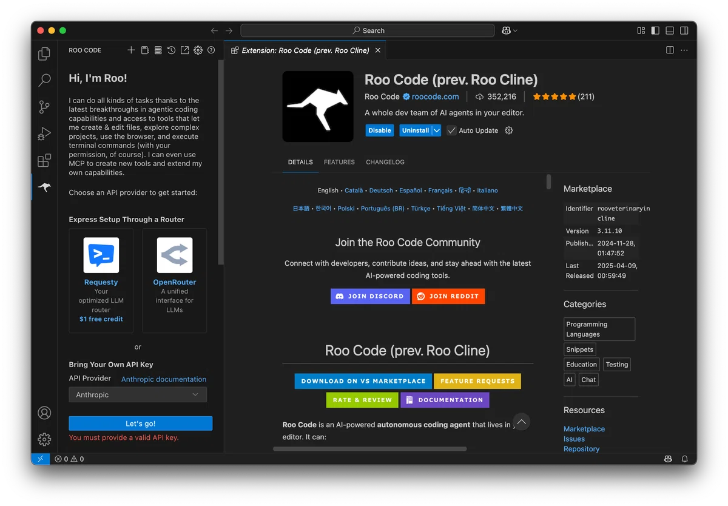Open the Copilot dropdown chevron in the title bar
Image resolution: width=728 pixels, height=506 pixels.
point(515,30)
